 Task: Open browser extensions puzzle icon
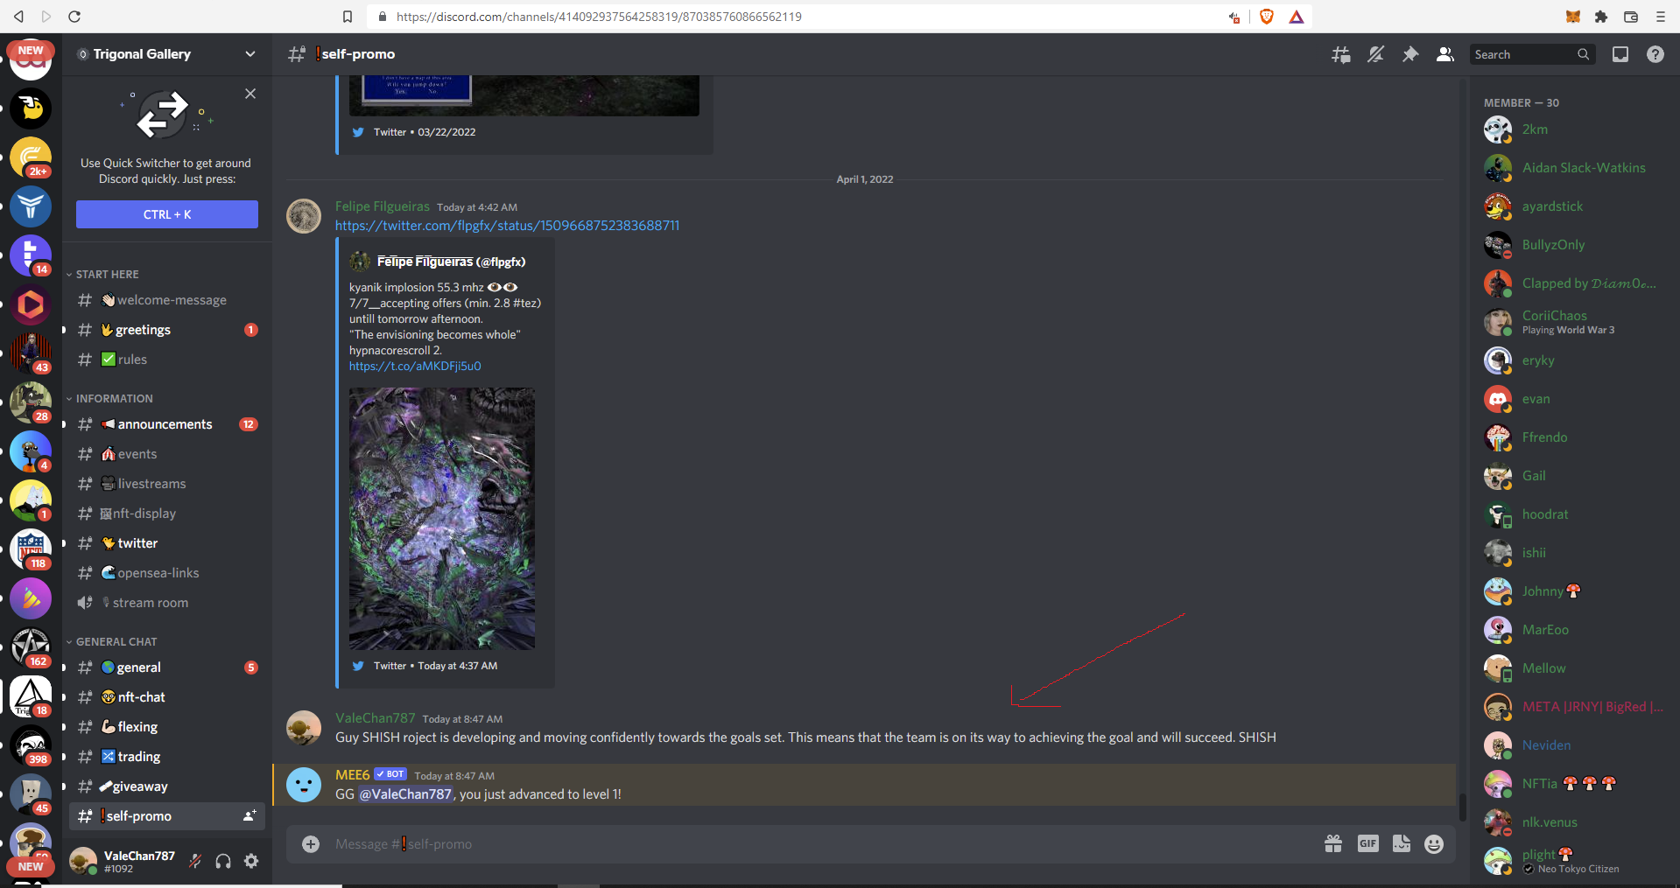(1601, 17)
